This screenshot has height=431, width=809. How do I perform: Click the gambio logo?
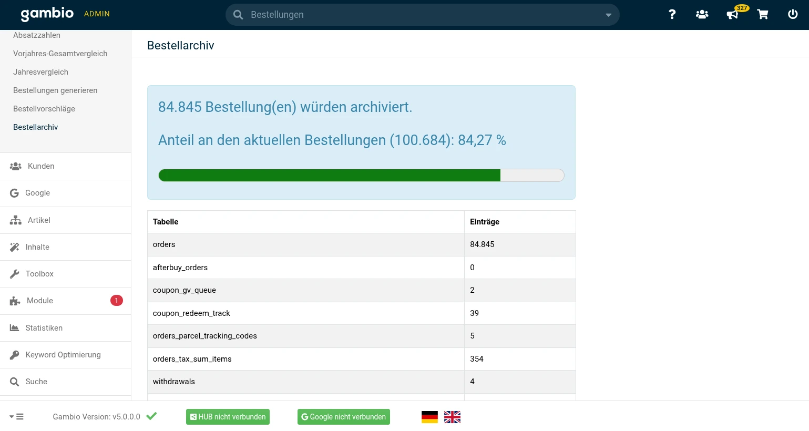point(47,14)
